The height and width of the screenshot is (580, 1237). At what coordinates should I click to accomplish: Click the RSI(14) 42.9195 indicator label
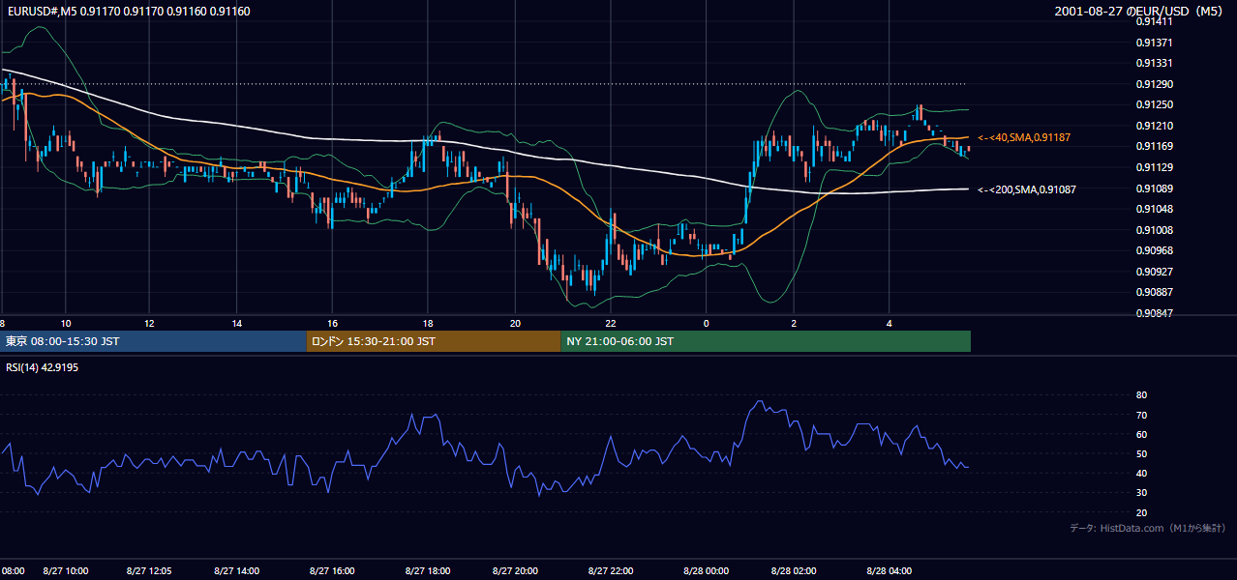coord(42,367)
